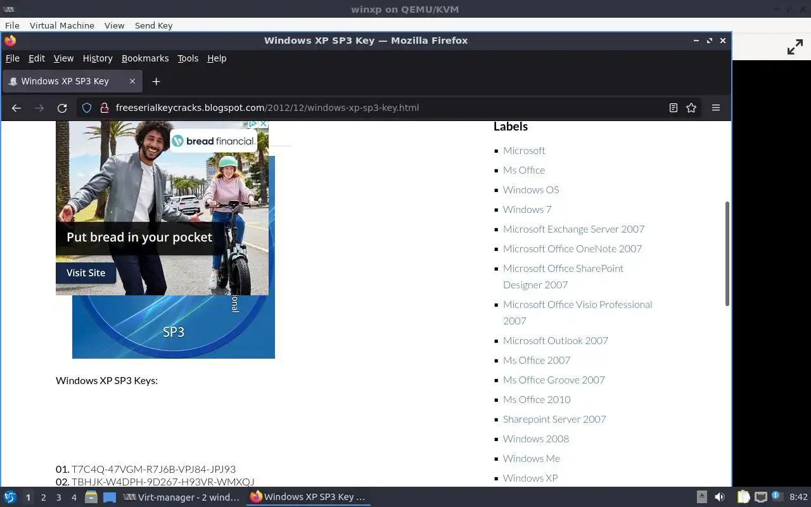Open Firefox Help menu
This screenshot has width=811, height=507.
pyautogui.click(x=217, y=58)
